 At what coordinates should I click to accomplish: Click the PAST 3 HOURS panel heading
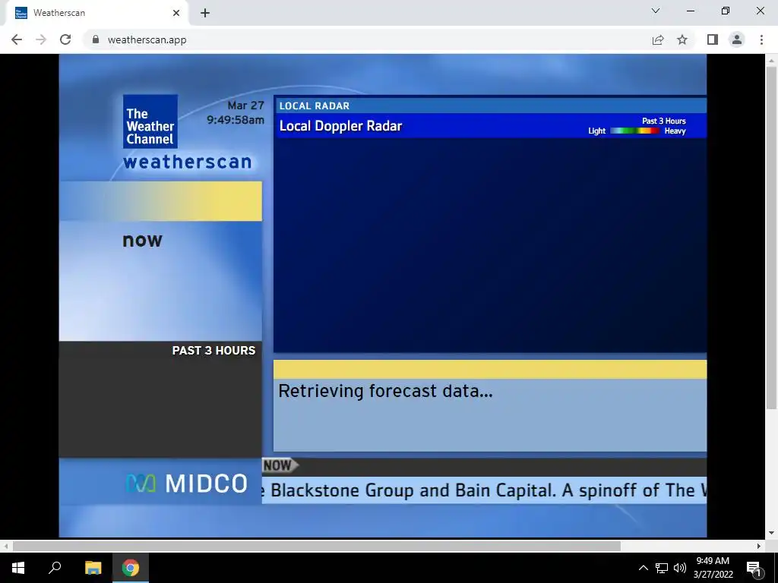[213, 351]
